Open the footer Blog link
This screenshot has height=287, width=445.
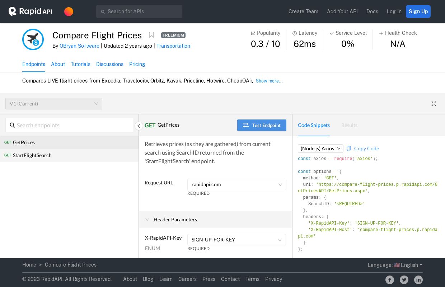pos(148,279)
